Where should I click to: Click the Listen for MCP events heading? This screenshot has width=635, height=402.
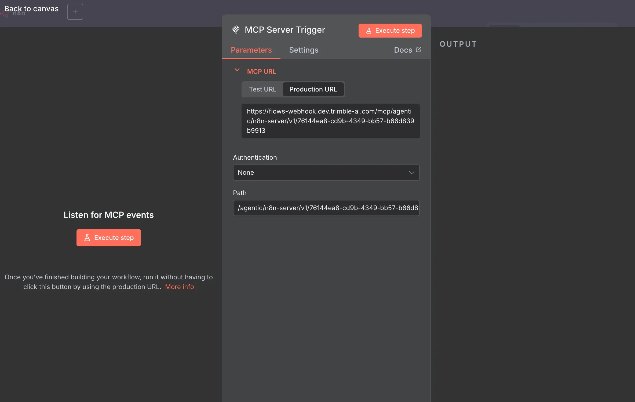point(109,215)
